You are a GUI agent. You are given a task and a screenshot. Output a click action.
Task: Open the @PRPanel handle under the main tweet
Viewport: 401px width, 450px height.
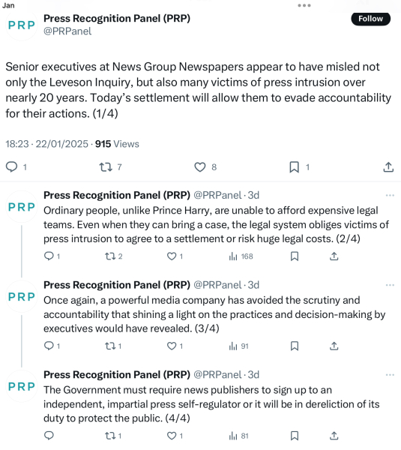pyautogui.click(x=67, y=31)
